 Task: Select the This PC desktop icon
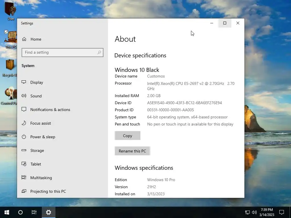point(11,39)
